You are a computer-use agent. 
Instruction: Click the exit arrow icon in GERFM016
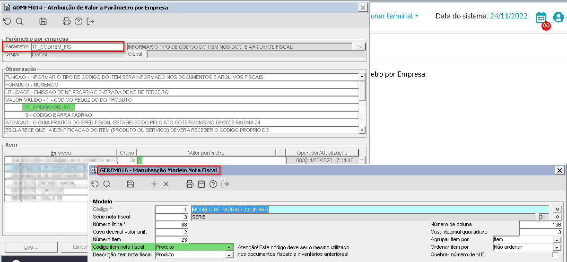[x=225, y=184]
